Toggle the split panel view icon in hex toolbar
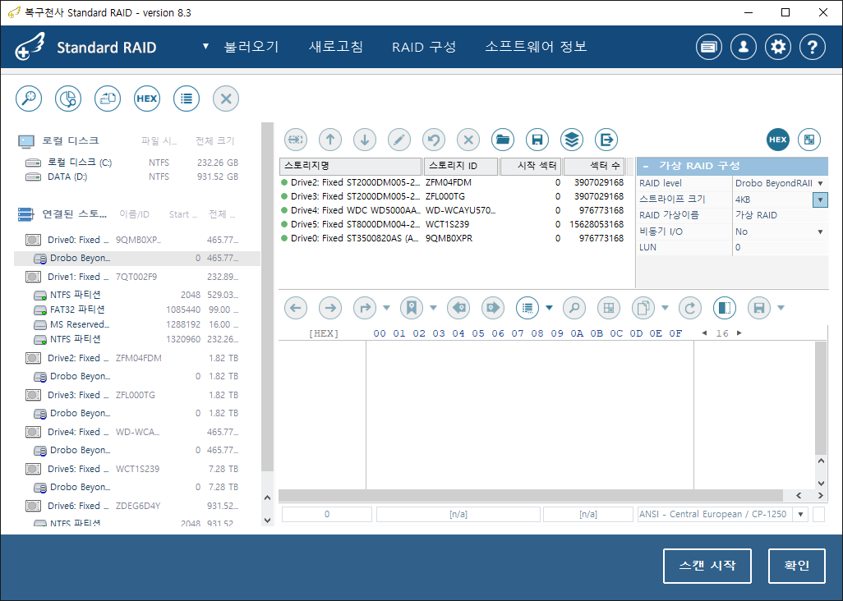The width and height of the screenshot is (843, 601). [725, 308]
